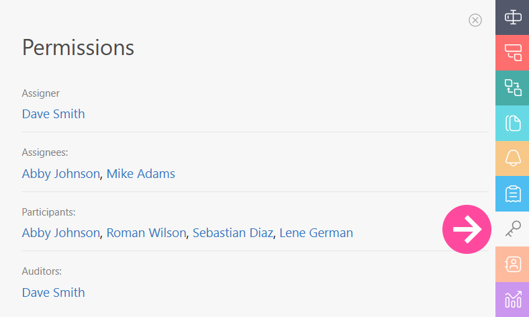Open the form fields sidebar icon
Screen dimensions: 529x317
[512, 17]
